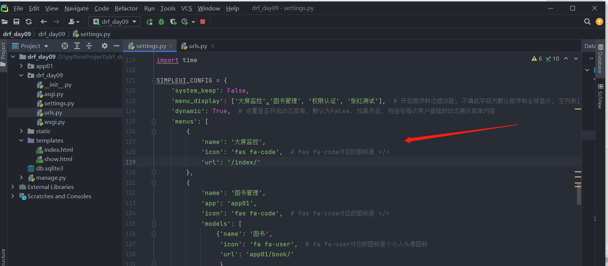Go to next highlighted error arrow
Image resolution: width=608 pixels, height=266 pixels.
(576, 58)
